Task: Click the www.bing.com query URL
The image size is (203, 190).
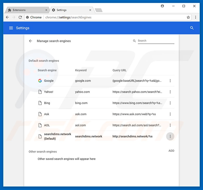Action: pyautogui.click(x=137, y=103)
